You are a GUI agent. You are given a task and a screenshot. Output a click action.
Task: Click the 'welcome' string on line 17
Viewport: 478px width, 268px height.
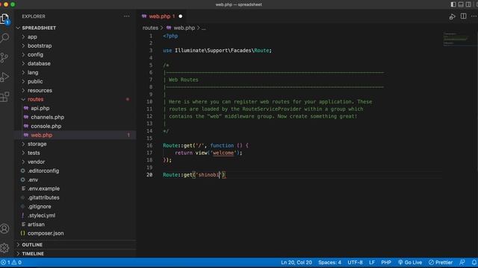tap(223, 153)
